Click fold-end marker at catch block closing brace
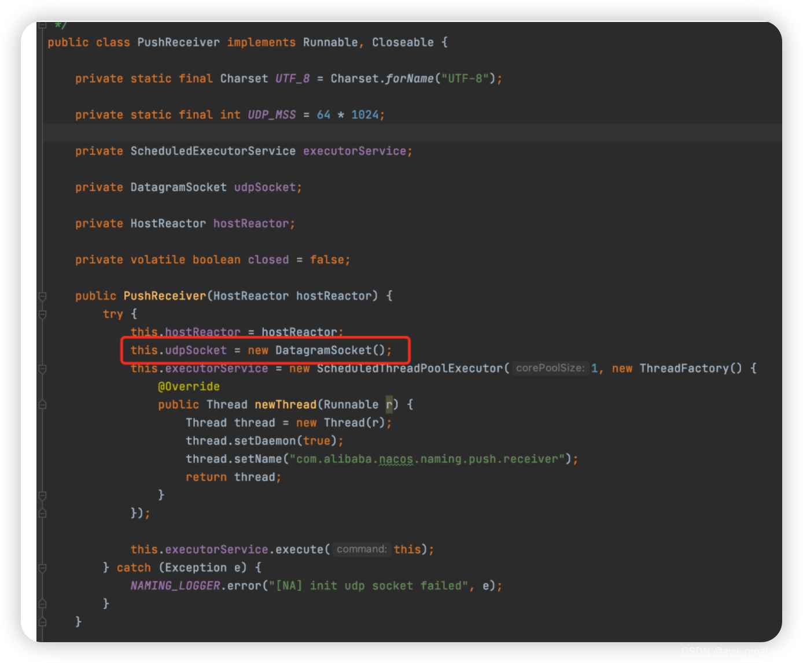This screenshot has height=663, width=803. tap(42, 603)
